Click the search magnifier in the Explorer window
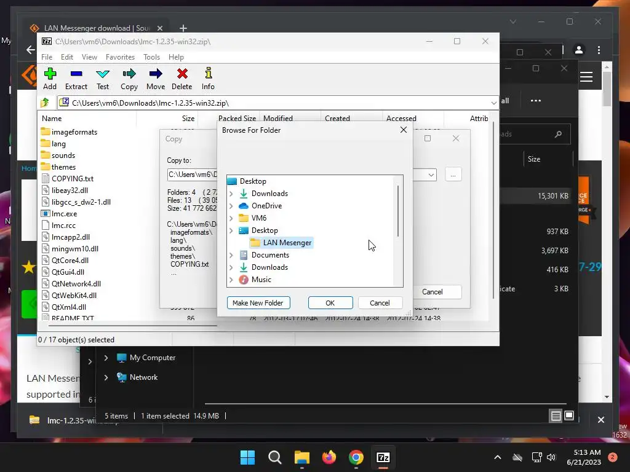This screenshot has width=630, height=472. click(558, 134)
